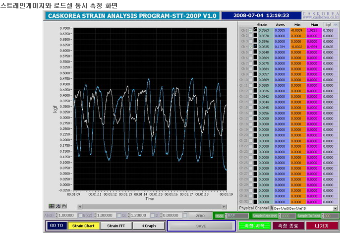Click the A(x3) 1.00000 input field
Screen dimensions: 342x236
pos(67,215)
